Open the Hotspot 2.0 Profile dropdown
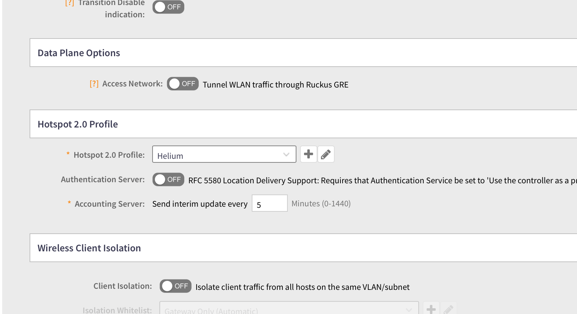Image resolution: width=577 pixels, height=314 pixels. coord(224,154)
